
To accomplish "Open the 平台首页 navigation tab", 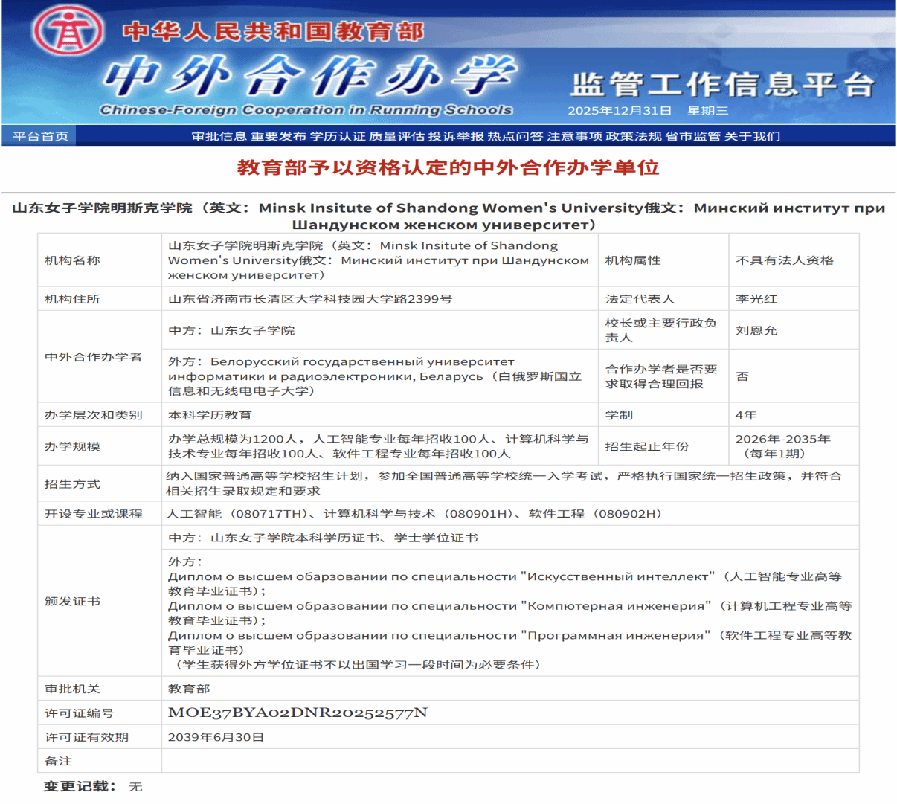I will click(40, 136).
